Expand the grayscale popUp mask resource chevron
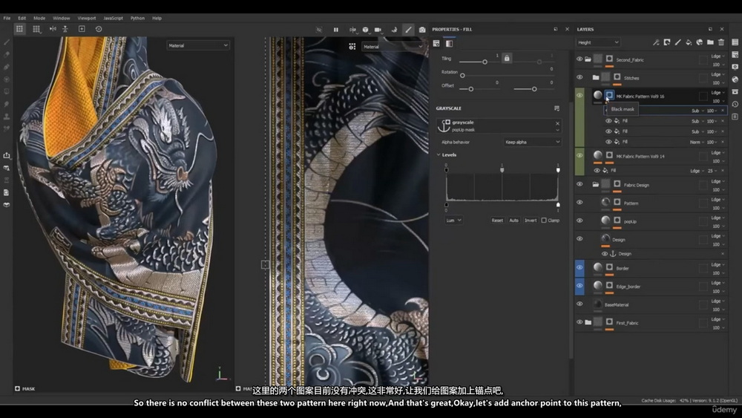The width and height of the screenshot is (742, 418). 557,130
